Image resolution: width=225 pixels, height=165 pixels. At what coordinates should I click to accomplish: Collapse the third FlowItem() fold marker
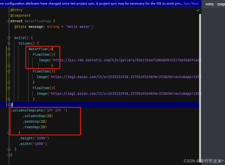pyautogui.click(x=9, y=88)
